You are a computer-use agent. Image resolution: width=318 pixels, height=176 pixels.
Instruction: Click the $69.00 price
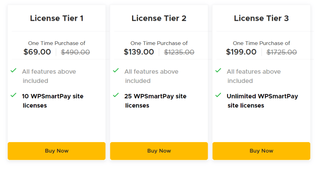pyautogui.click(x=37, y=52)
